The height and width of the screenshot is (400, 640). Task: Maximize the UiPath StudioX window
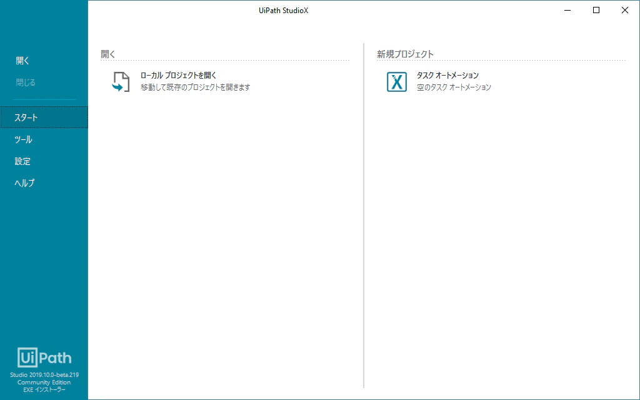click(x=596, y=10)
